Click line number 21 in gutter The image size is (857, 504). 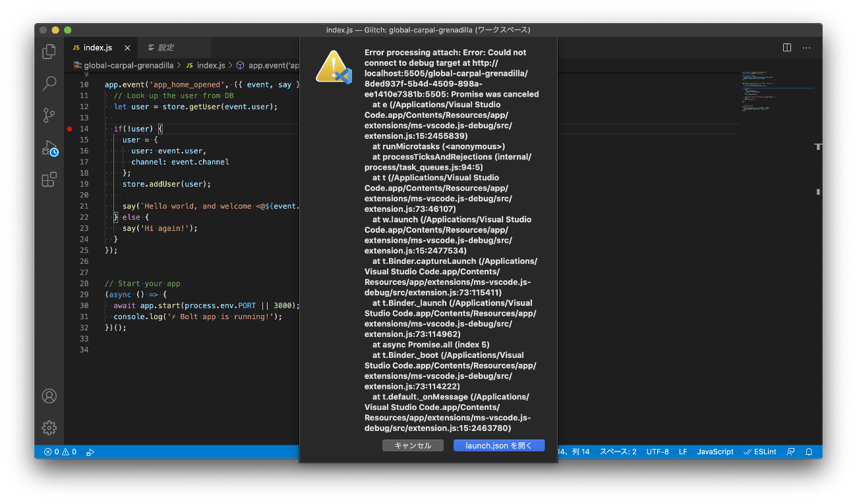(84, 206)
